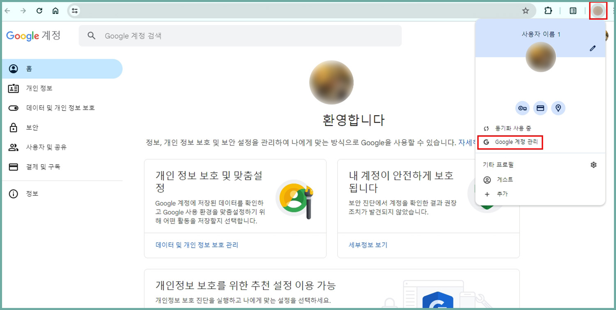Click the large profile photo above 환영합니다
Image resolution: width=616 pixels, height=310 pixels.
click(331, 82)
